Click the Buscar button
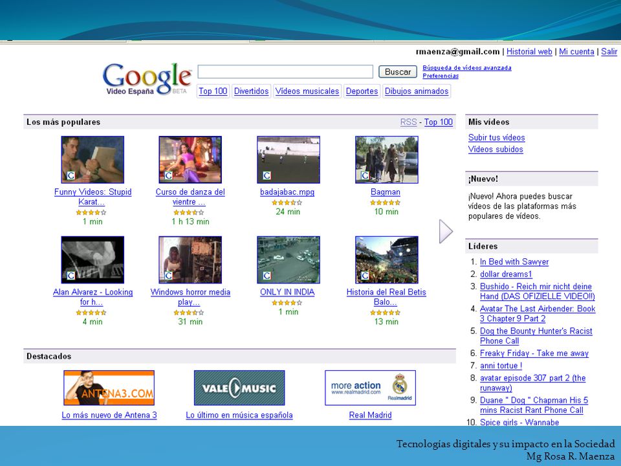Viewport: 621px width, 466px height. [398, 72]
